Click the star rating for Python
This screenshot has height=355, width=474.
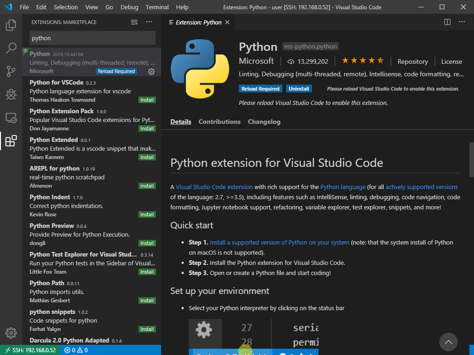tap(363, 61)
